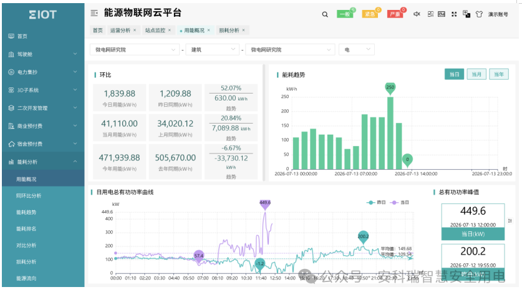522x297 pixels.
Task: Open 能源流向 in the sidebar
Action: pyautogui.click(x=43, y=278)
